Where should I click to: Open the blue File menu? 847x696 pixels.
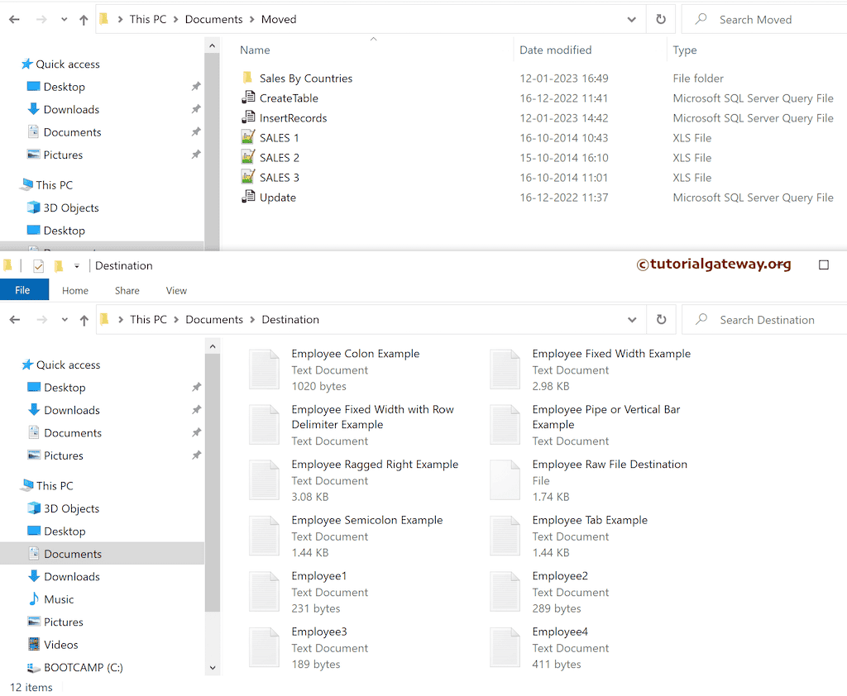24,290
